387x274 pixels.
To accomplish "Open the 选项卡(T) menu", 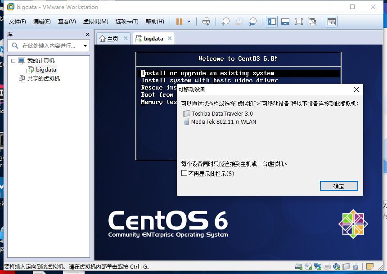I will point(127,22).
